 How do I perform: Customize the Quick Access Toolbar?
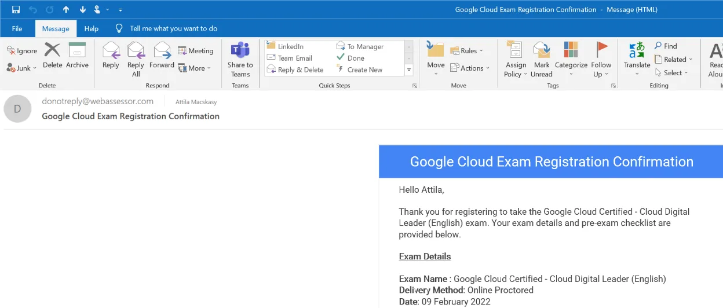click(120, 10)
